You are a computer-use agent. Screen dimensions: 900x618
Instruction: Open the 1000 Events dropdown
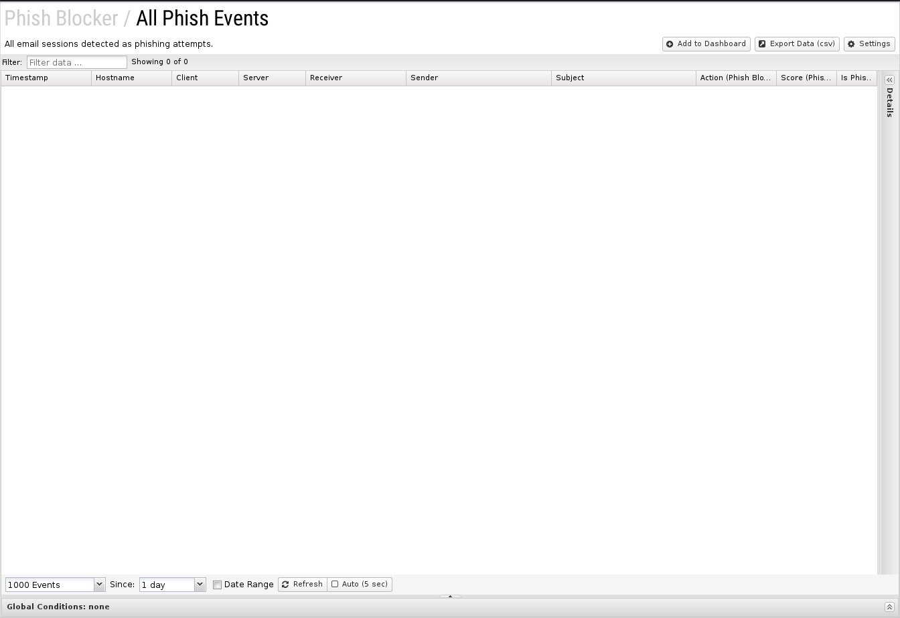55,585
